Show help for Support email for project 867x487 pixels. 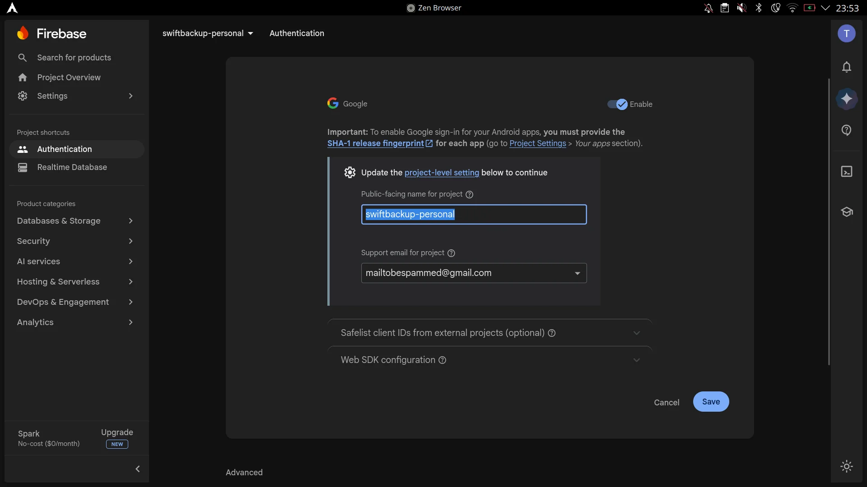coord(451,253)
